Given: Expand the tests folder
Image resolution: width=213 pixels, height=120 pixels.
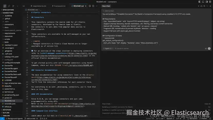Looking at the screenshot, I should 11,42.
